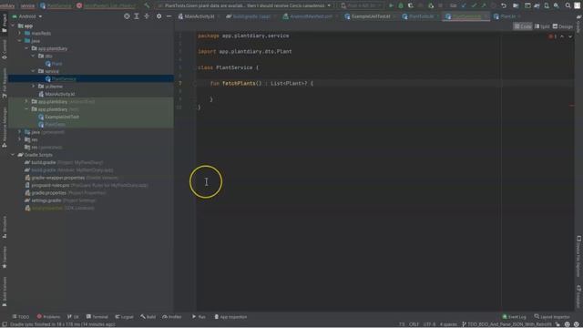Open the Resource Manager side tab
This screenshot has width=583, height=328.
click(x=4, y=128)
